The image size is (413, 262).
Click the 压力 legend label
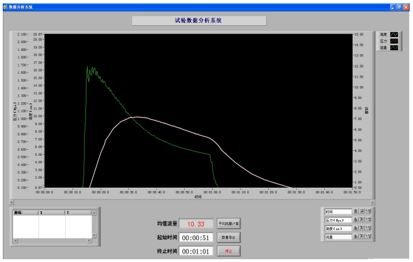[x=383, y=41]
